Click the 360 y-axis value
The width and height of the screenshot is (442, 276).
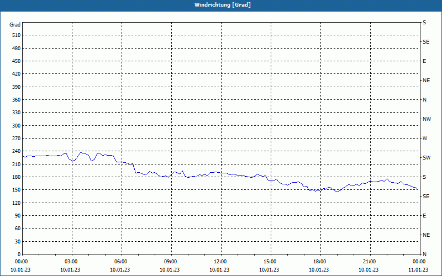tap(17, 100)
